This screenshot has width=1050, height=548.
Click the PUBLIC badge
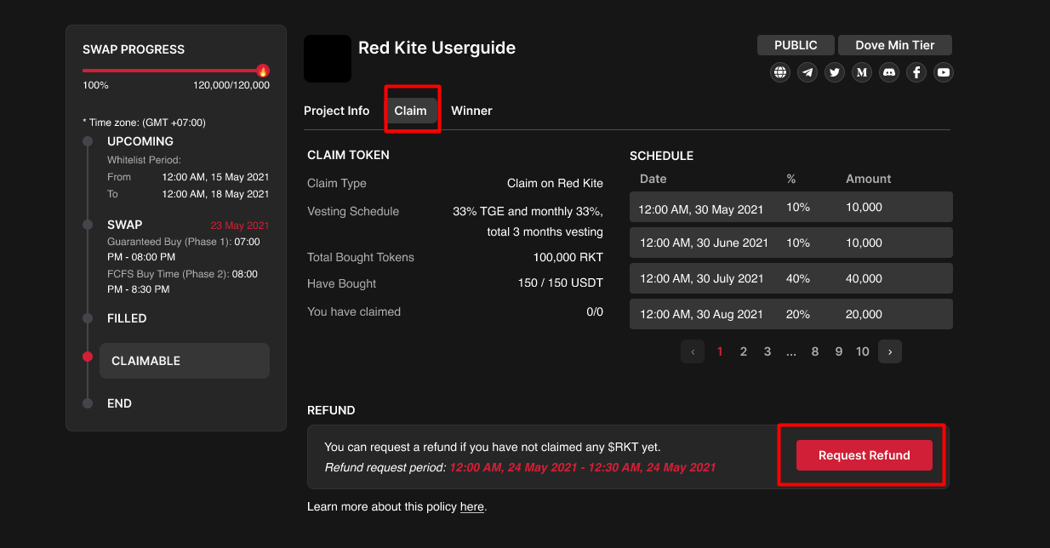[796, 45]
